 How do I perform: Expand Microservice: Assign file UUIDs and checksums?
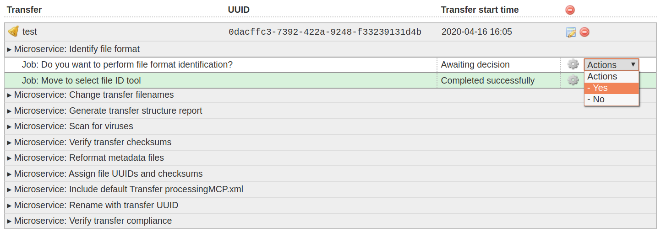108,174
